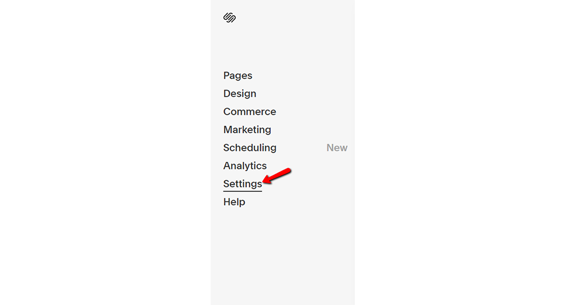Select Design in the sidebar
Image resolution: width=566 pixels, height=305 pixels.
(x=240, y=93)
